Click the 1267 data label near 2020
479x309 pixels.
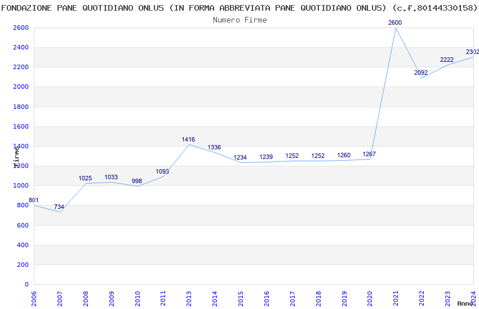(x=369, y=154)
